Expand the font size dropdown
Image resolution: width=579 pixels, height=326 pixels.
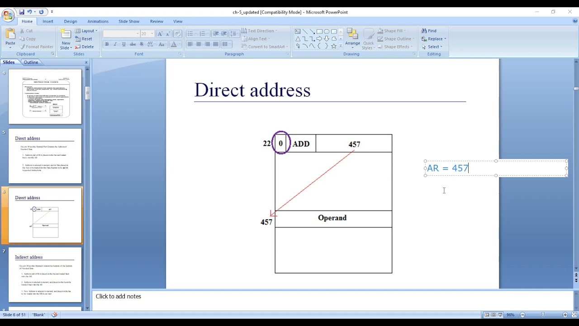(x=152, y=34)
